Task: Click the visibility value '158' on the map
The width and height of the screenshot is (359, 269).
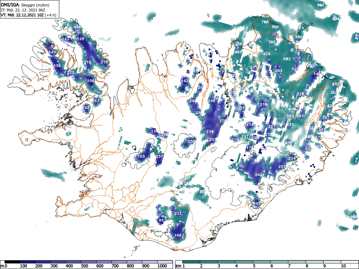Action: point(57,66)
